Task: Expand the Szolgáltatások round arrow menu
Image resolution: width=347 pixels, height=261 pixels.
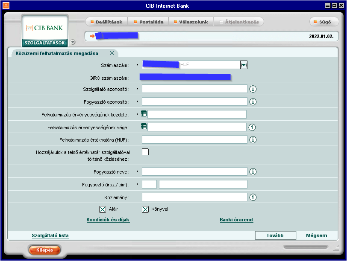Action: pyautogui.click(x=73, y=42)
